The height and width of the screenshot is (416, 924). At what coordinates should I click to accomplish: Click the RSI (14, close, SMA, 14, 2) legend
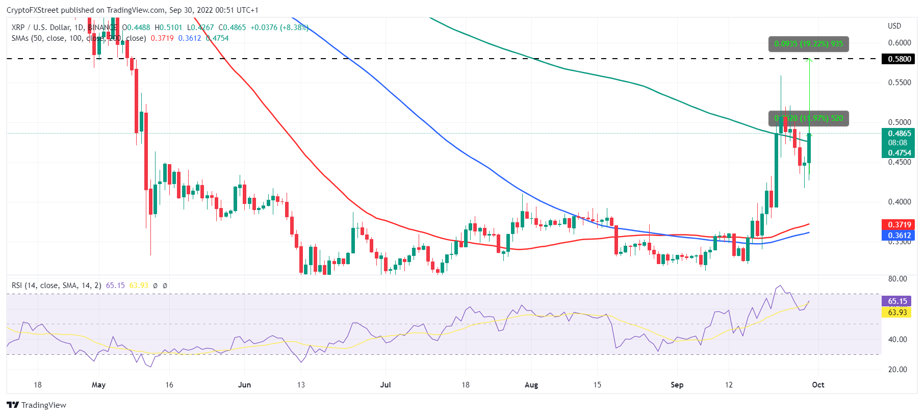point(57,285)
